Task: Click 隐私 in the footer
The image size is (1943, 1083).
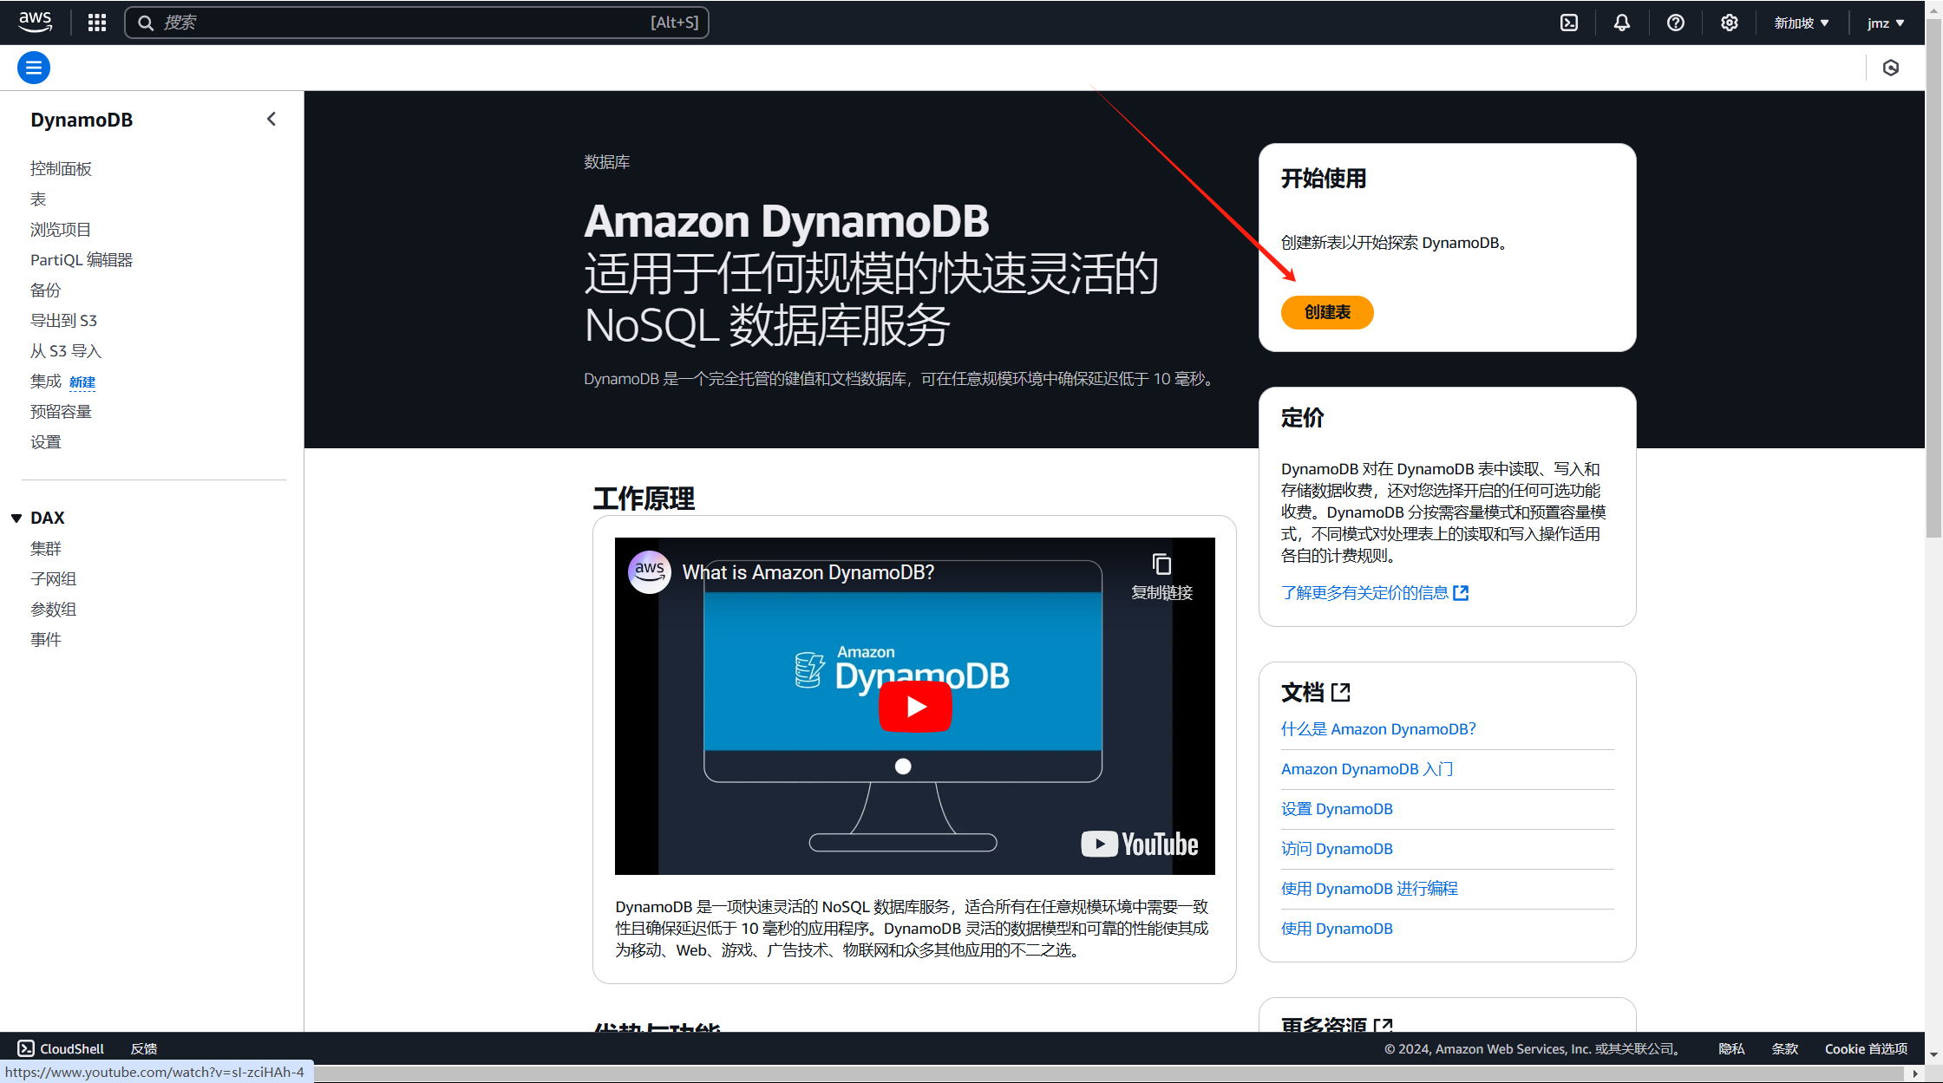Action: pyautogui.click(x=1731, y=1048)
